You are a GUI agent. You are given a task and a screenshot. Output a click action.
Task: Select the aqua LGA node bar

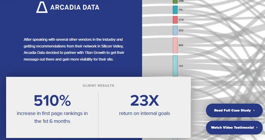tap(175, 66)
